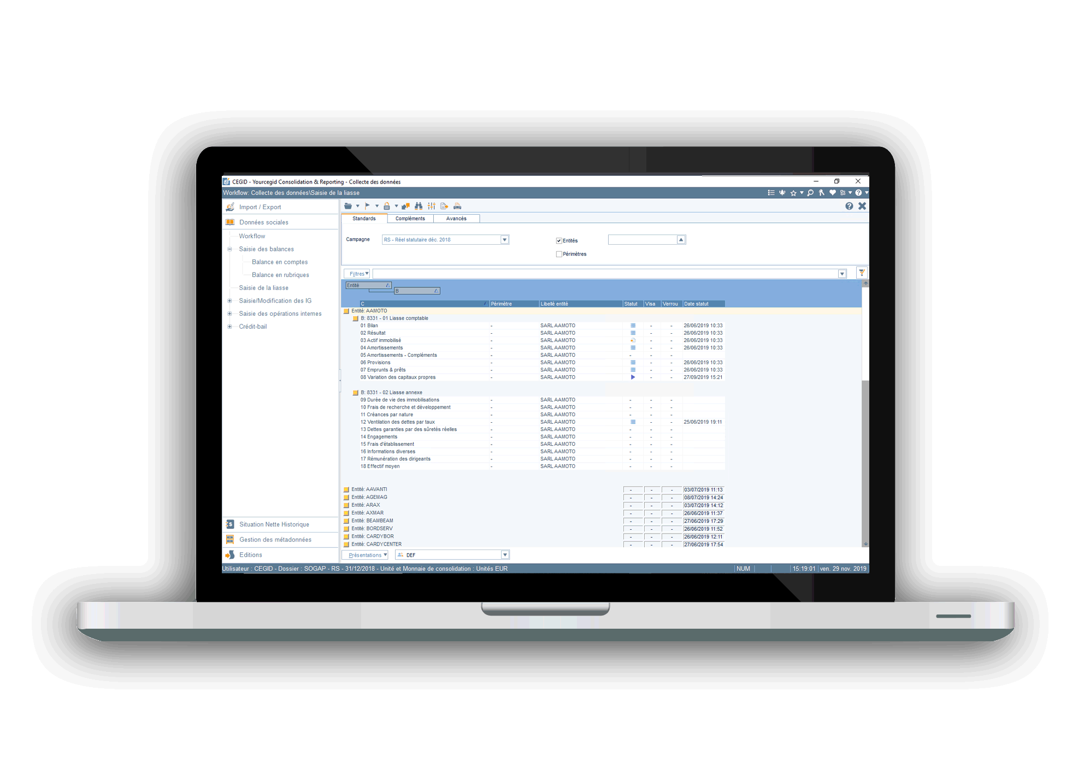Click the Date statut column header
This screenshot has height=774, width=1084.
pyautogui.click(x=704, y=304)
